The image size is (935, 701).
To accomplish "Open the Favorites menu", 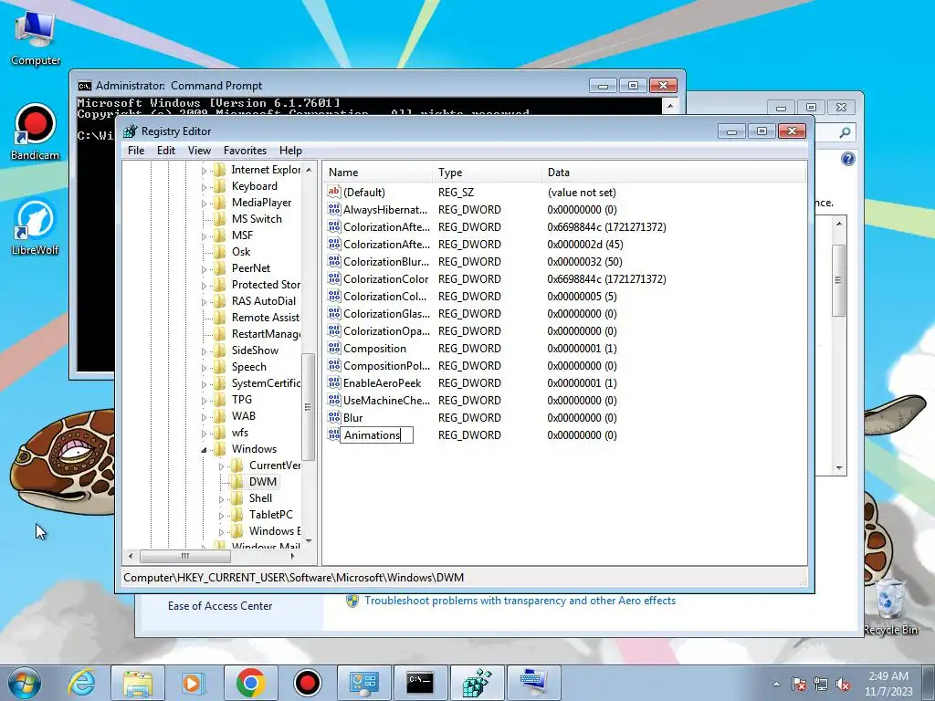I will (x=245, y=151).
